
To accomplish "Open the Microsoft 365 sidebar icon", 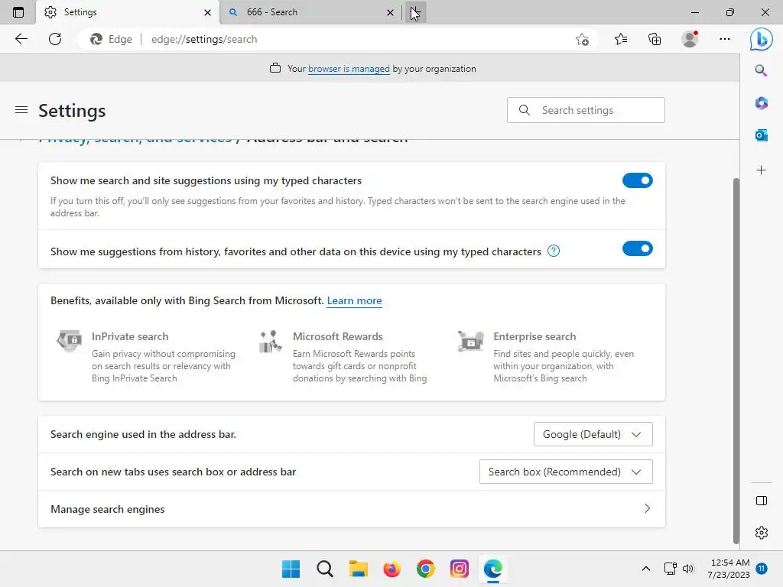I will pyautogui.click(x=761, y=103).
